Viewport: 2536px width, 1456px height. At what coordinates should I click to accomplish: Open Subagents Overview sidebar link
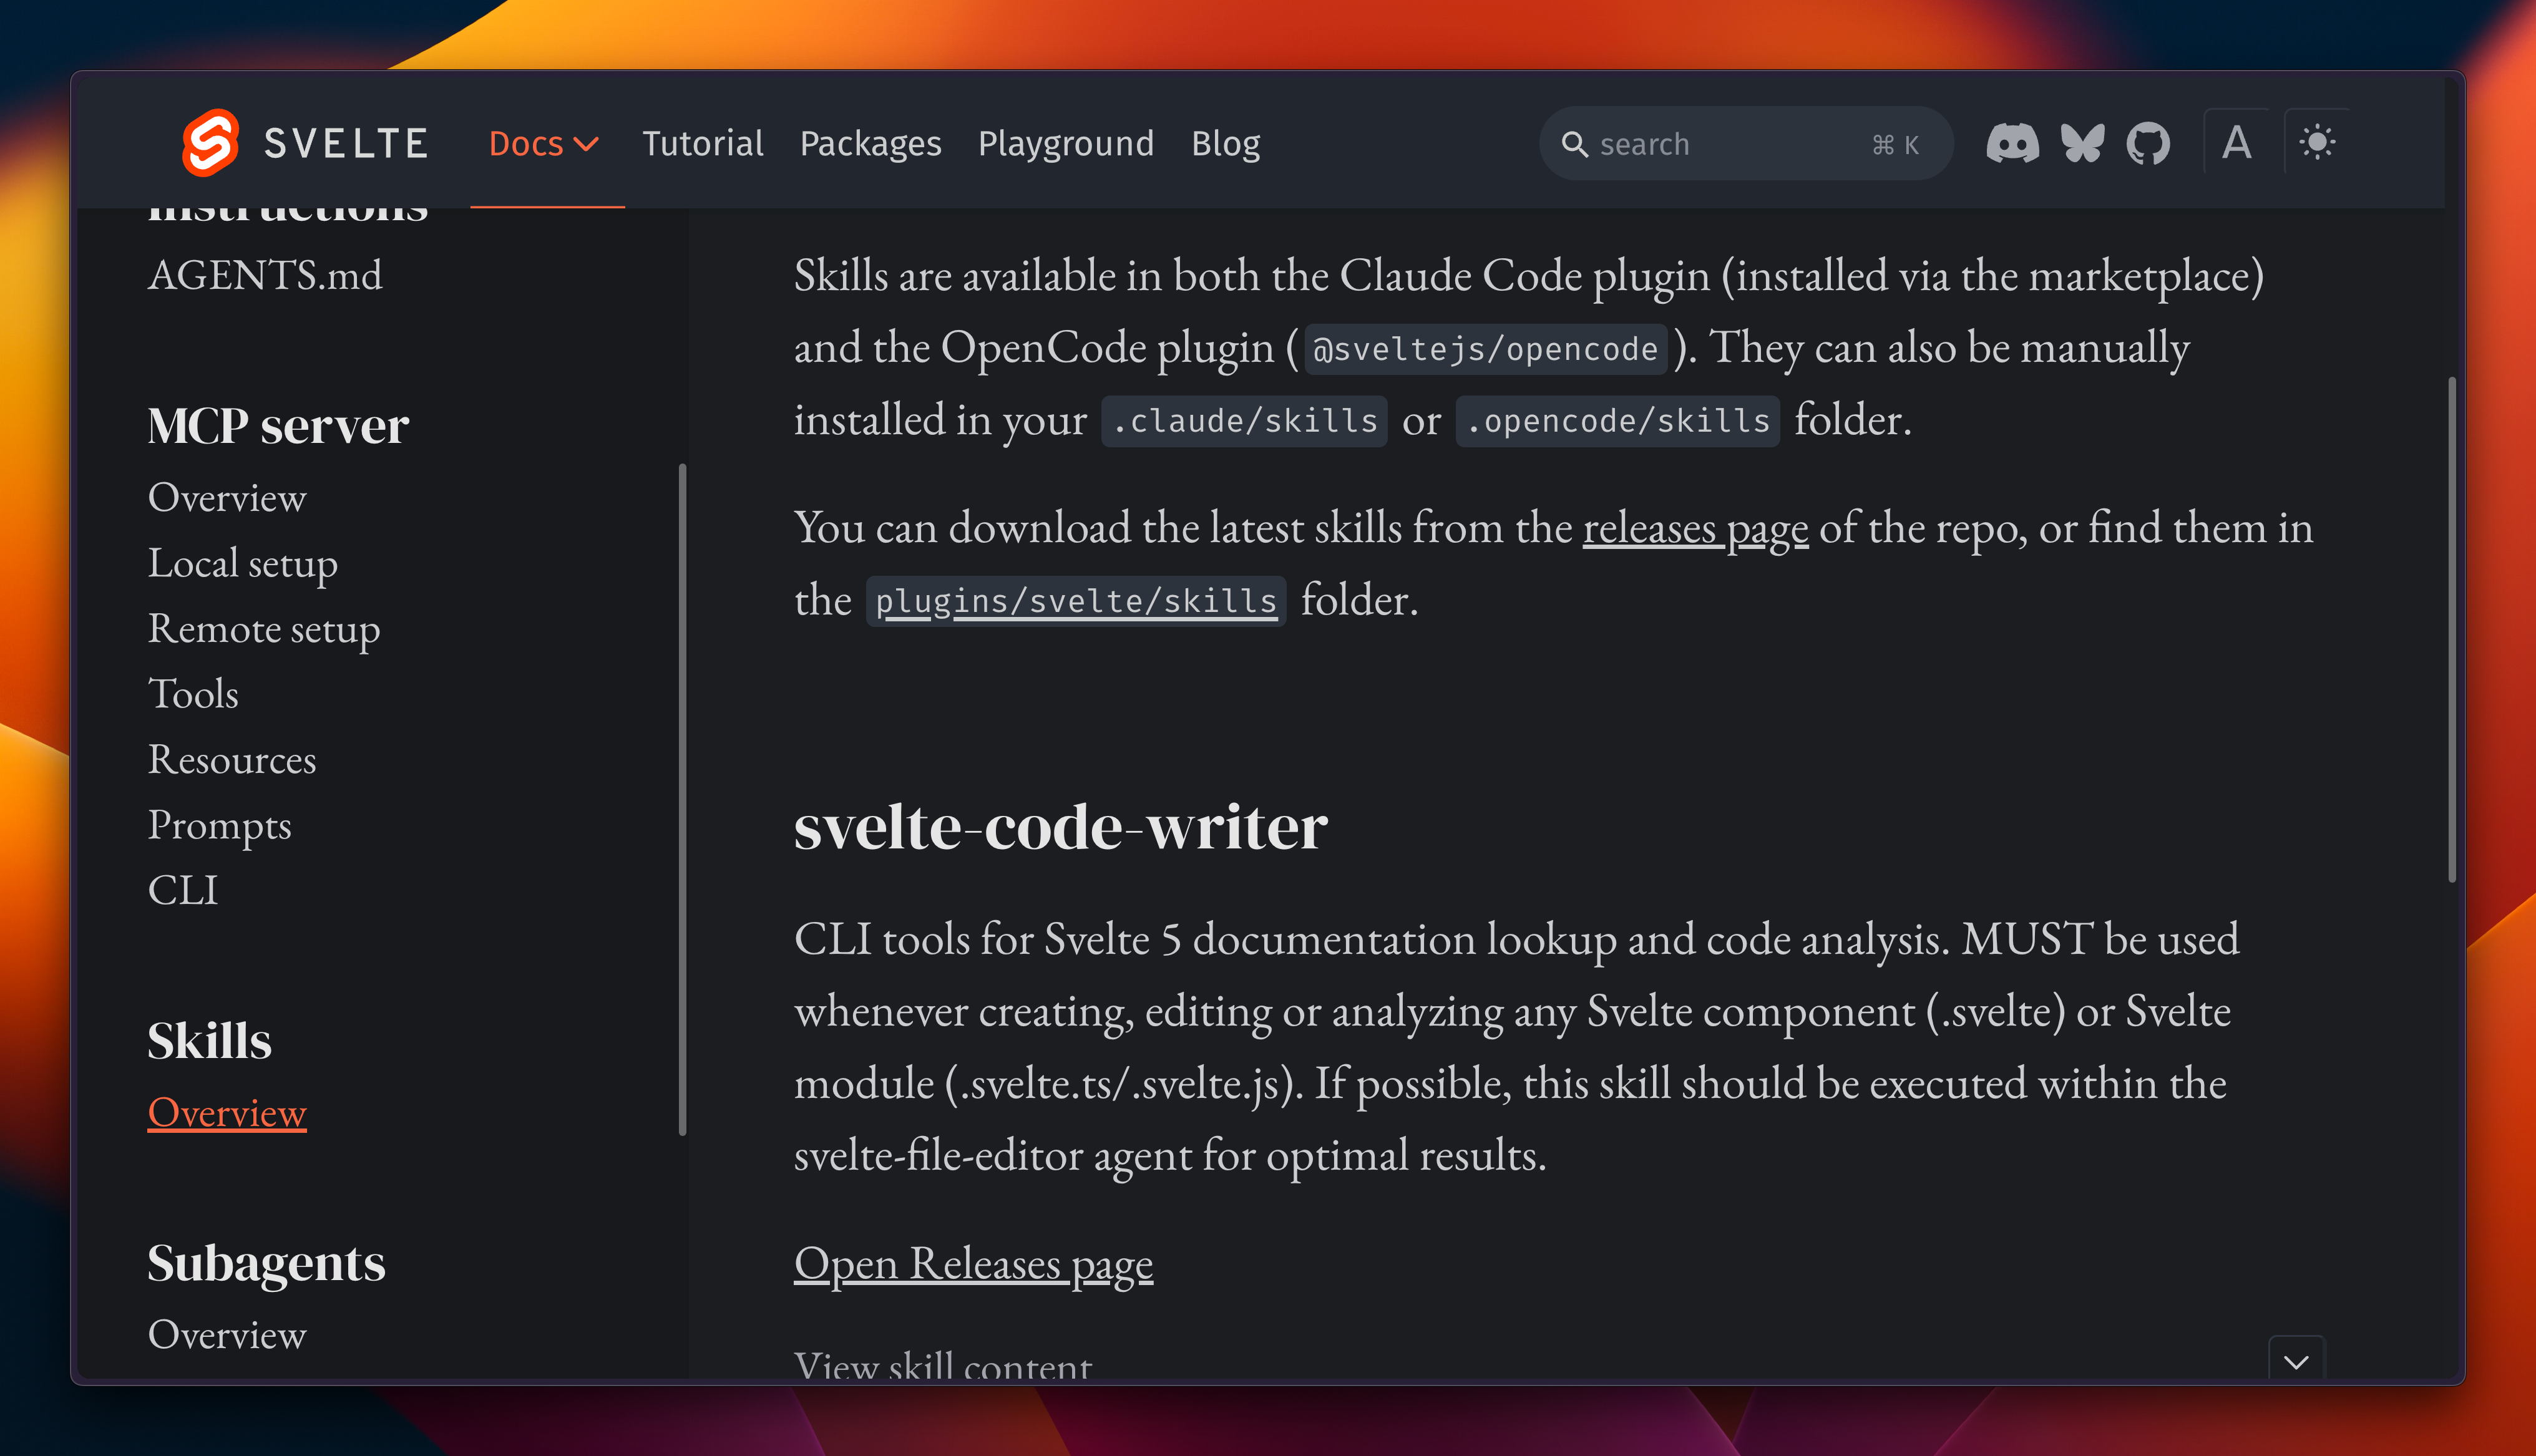[227, 1334]
